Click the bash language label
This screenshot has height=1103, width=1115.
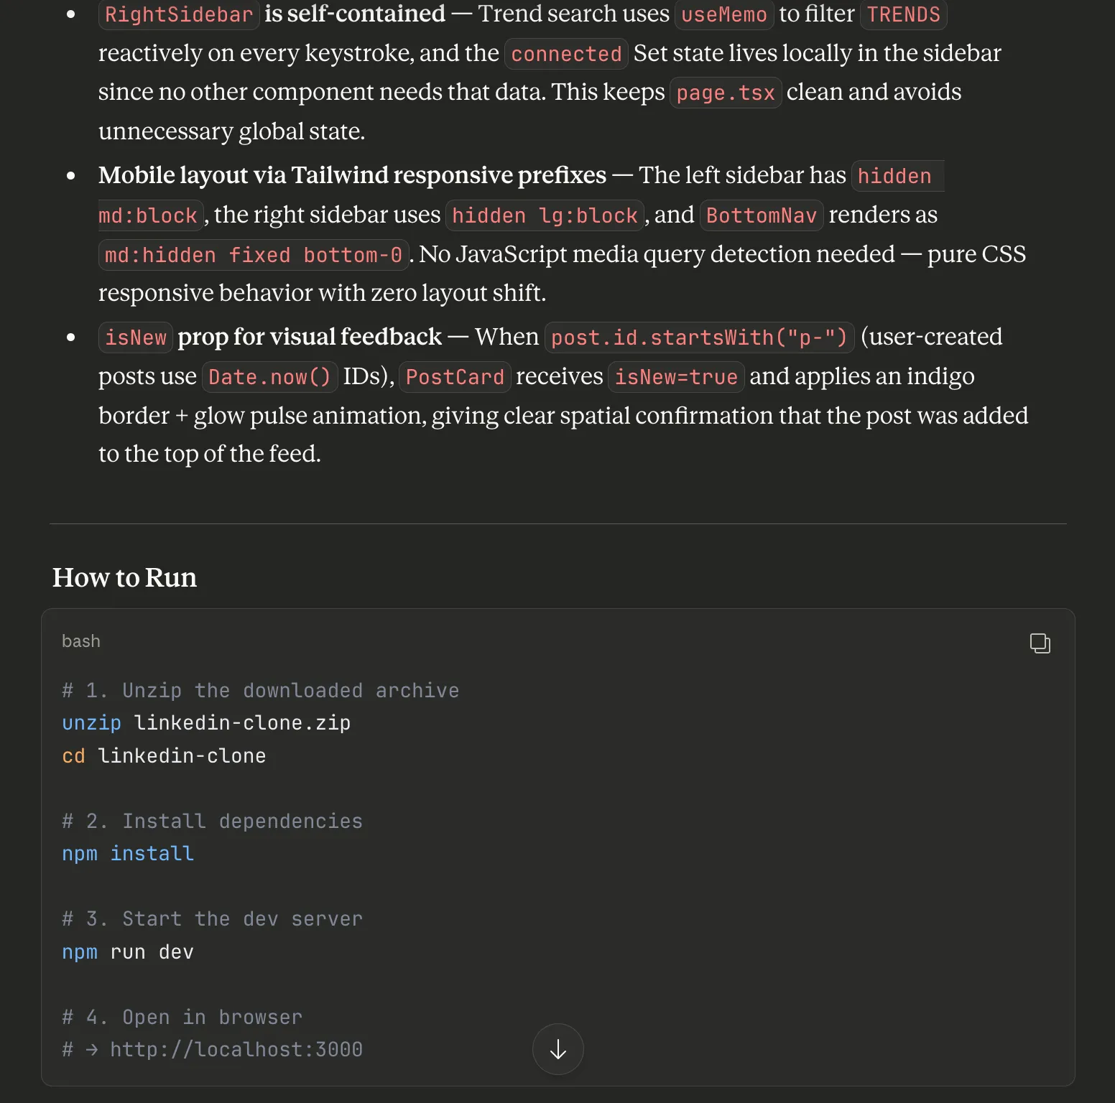(x=81, y=641)
